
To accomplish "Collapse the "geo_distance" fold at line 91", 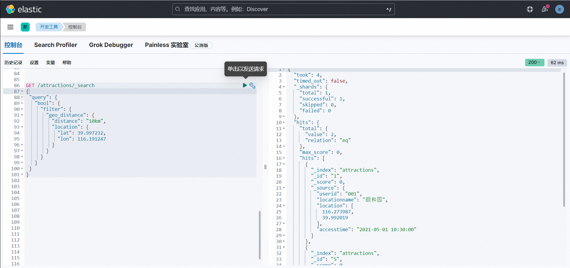I will [x=22, y=115].
